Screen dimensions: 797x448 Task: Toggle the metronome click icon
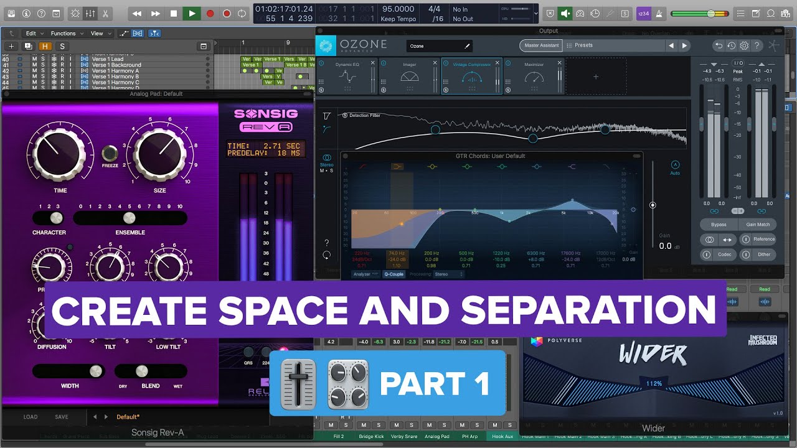pyautogui.click(x=659, y=13)
